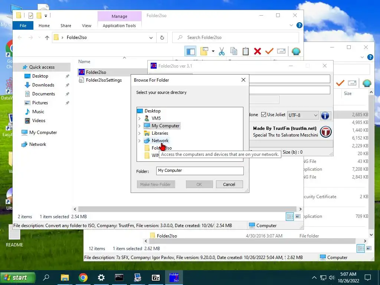This screenshot has width=380, height=285.
Task: Expand the Network node in folder tree
Action: pyautogui.click(x=140, y=141)
